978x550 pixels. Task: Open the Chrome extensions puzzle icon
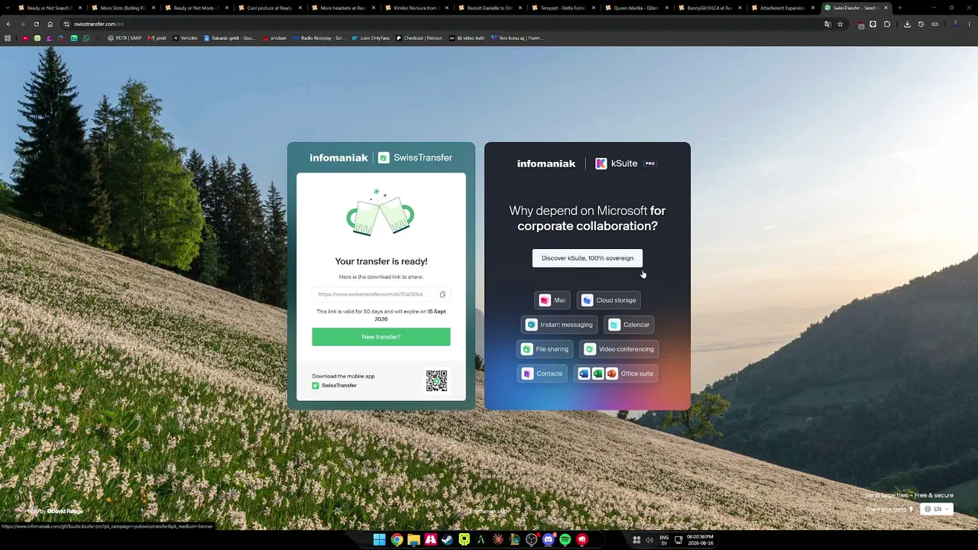click(x=887, y=24)
